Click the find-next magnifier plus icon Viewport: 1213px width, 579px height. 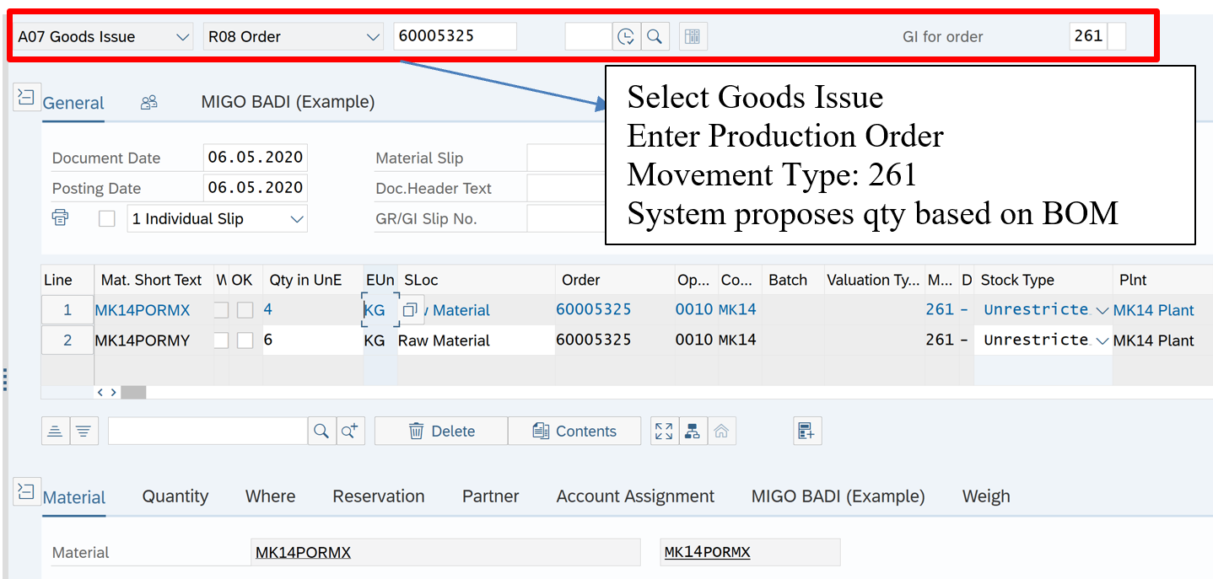tap(350, 431)
